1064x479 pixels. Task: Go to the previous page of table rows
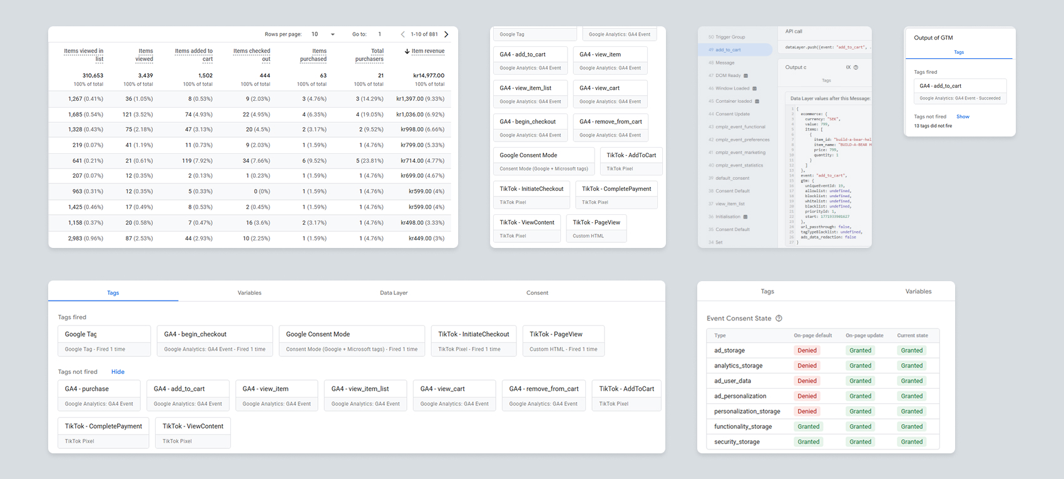(x=402, y=34)
